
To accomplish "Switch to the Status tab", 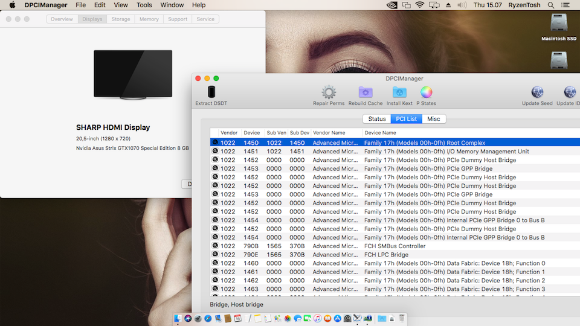I will tap(377, 119).
